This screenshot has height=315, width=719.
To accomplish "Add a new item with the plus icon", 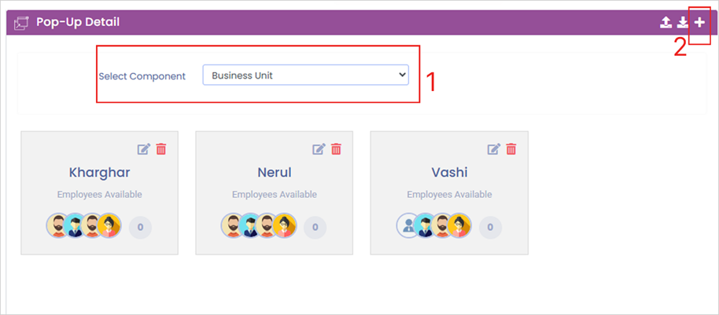I will [699, 23].
